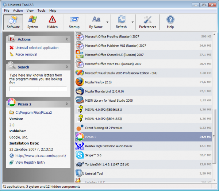Open the By Name dropdown arrow

tap(107, 22)
